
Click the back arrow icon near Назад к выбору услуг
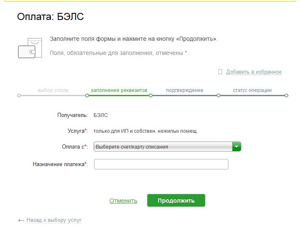click(21, 221)
